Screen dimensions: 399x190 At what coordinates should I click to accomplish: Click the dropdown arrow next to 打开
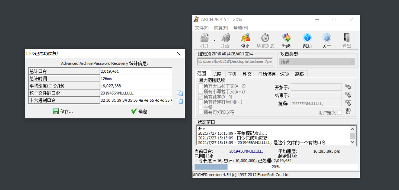[x=215, y=41]
